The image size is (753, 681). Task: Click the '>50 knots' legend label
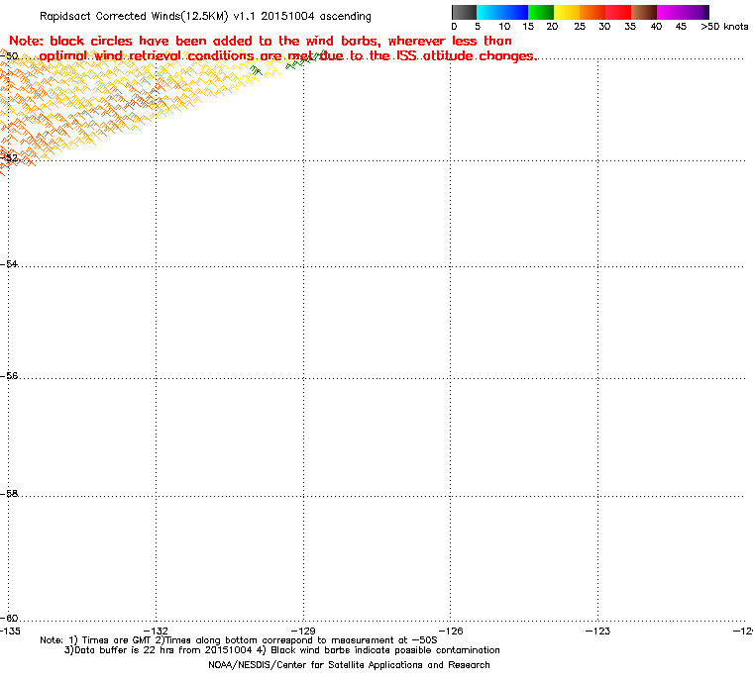(x=724, y=27)
